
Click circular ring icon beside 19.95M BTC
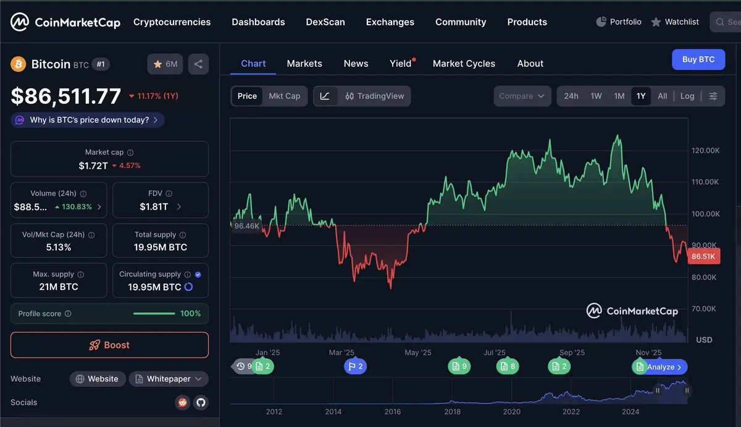(188, 287)
